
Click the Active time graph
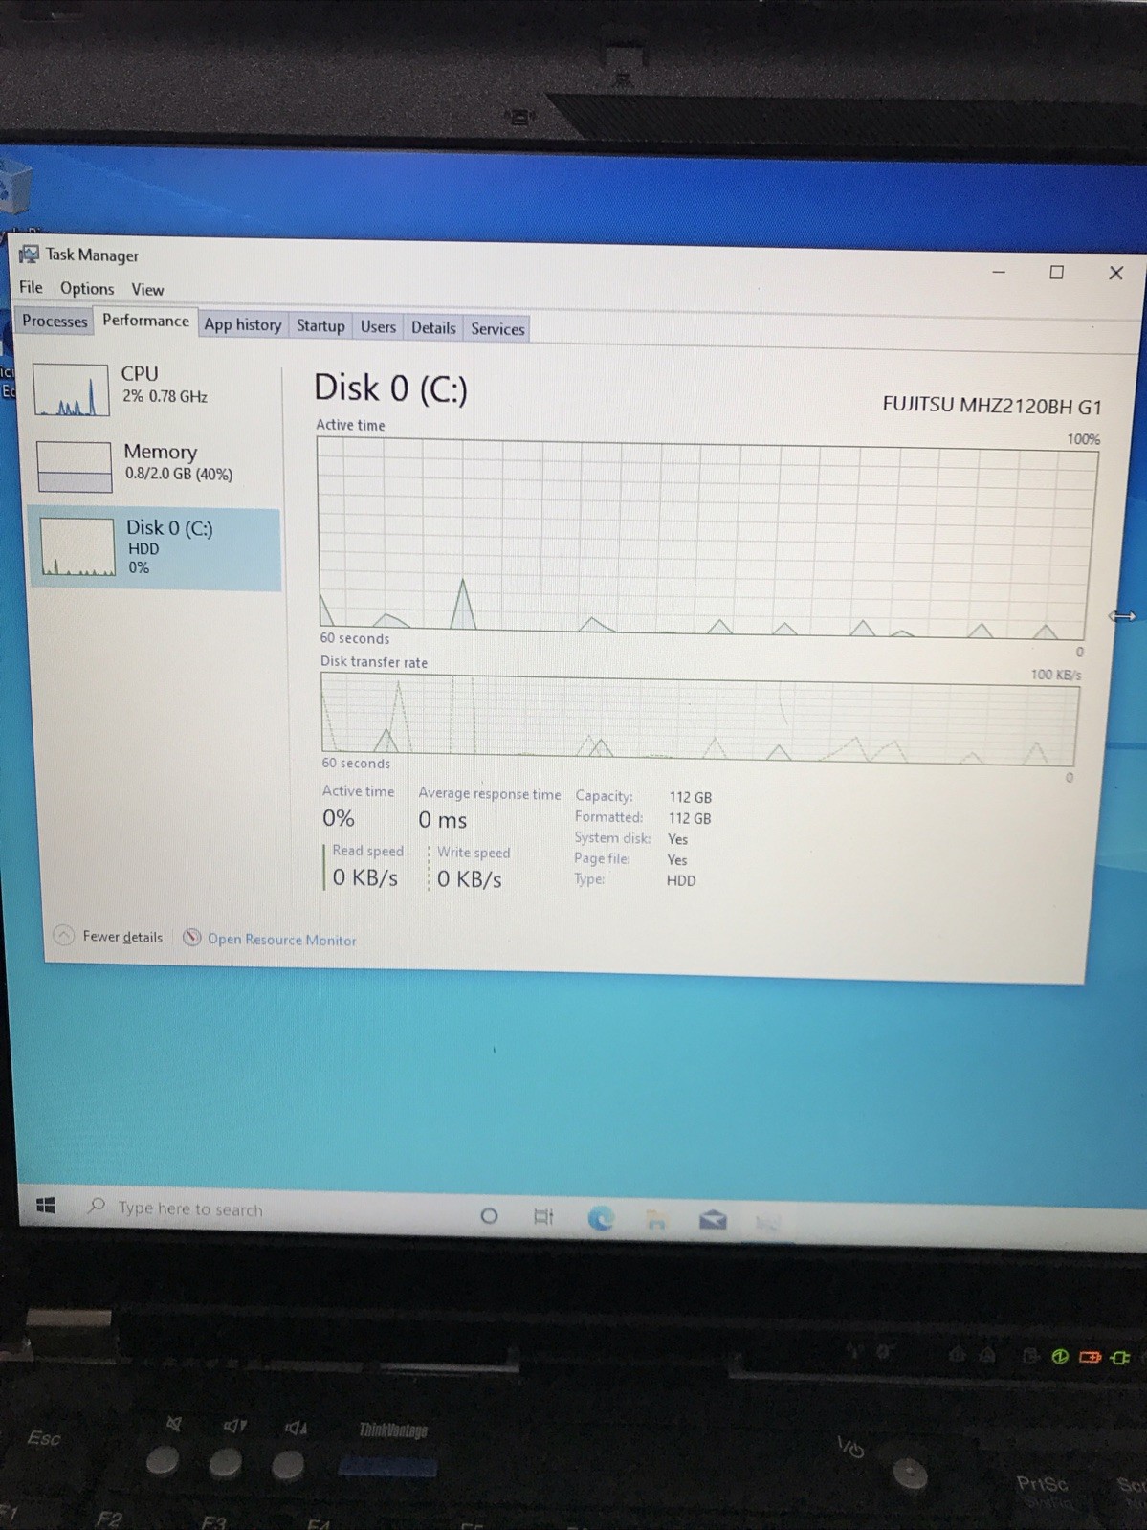[x=707, y=539]
